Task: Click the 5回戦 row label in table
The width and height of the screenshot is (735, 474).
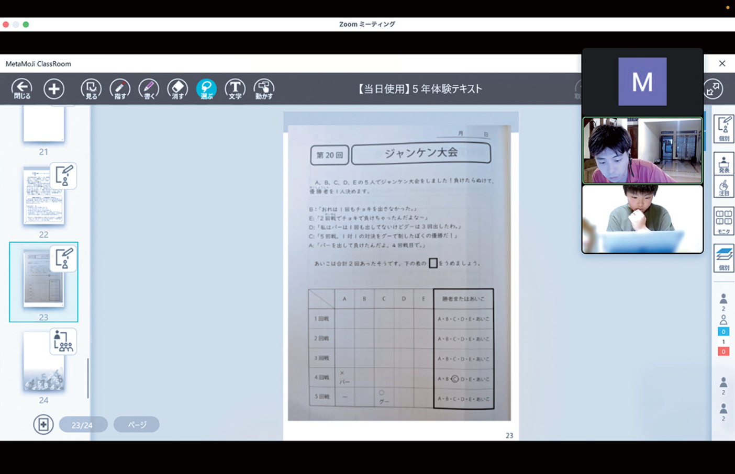Action: [x=321, y=397]
